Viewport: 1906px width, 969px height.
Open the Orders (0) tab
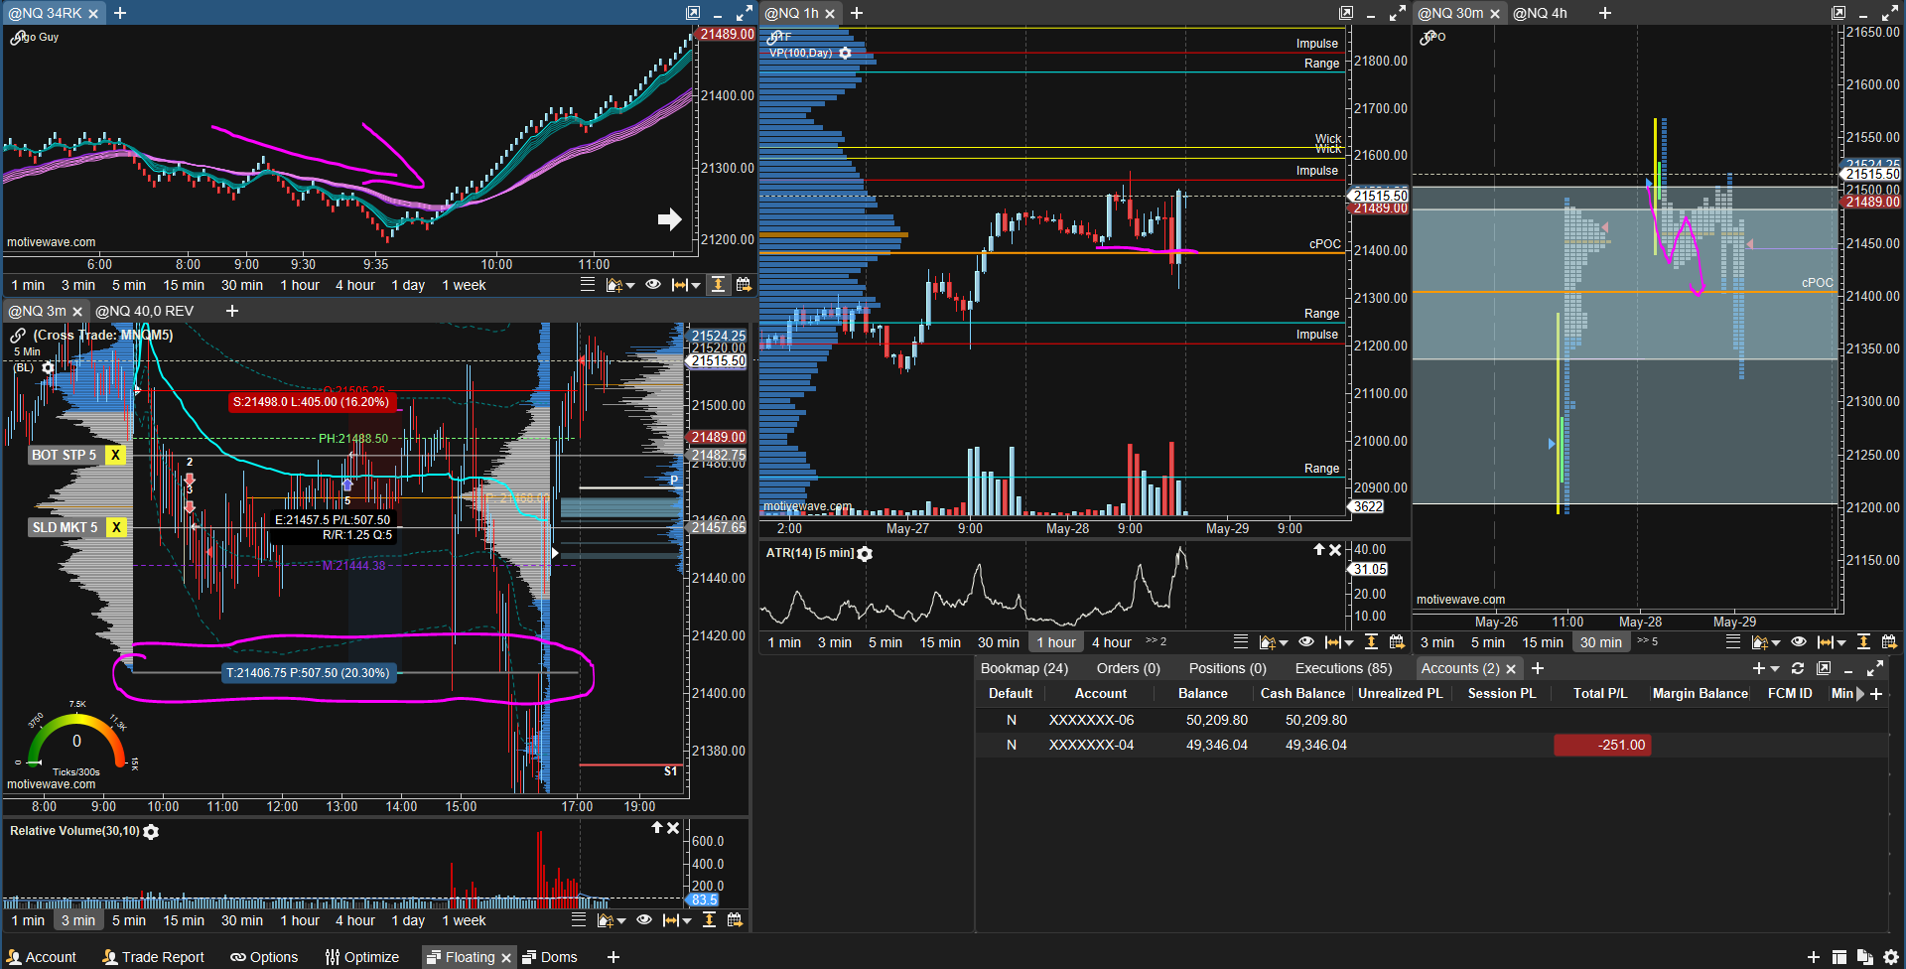point(1128,668)
